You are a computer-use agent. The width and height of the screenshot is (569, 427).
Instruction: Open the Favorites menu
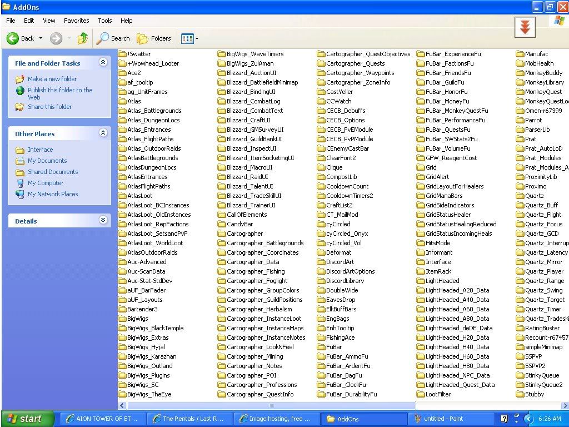76,21
